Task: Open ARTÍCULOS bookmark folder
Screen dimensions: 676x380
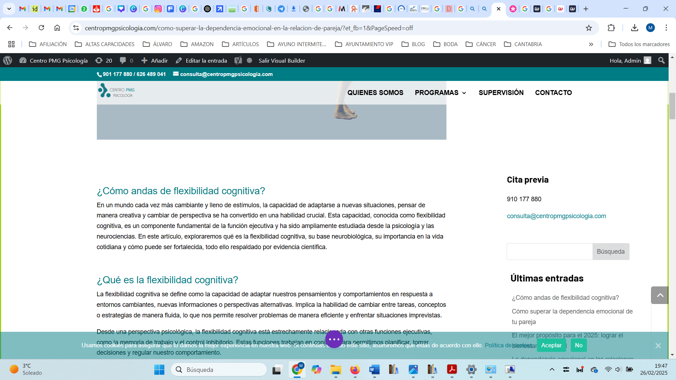Action: pos(240,44)
